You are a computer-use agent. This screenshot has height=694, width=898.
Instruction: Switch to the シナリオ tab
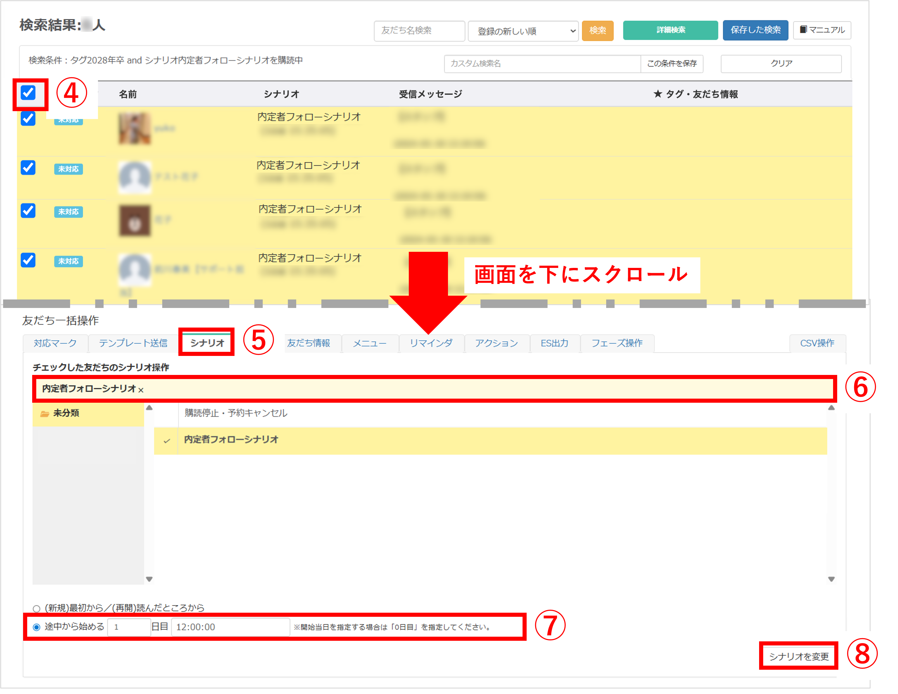(x=207, y=343)
